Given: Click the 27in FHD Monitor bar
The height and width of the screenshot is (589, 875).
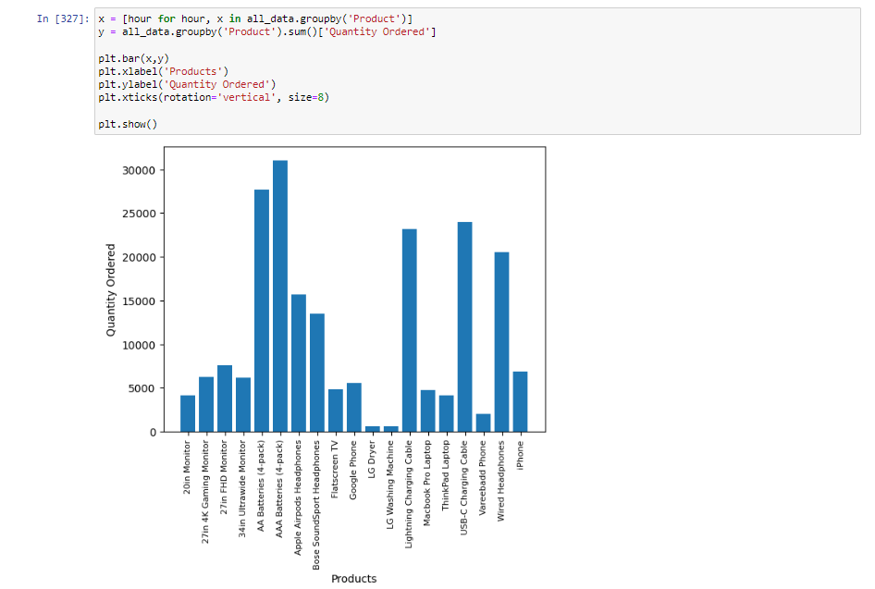Looking at the screenshot, I should (x=225, y=399).
